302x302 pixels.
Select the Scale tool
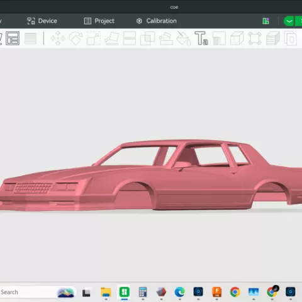point(94,38)
